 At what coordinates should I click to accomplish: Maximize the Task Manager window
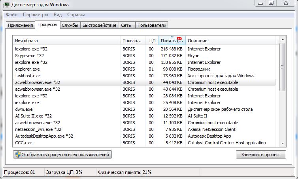tap(271, 3)
